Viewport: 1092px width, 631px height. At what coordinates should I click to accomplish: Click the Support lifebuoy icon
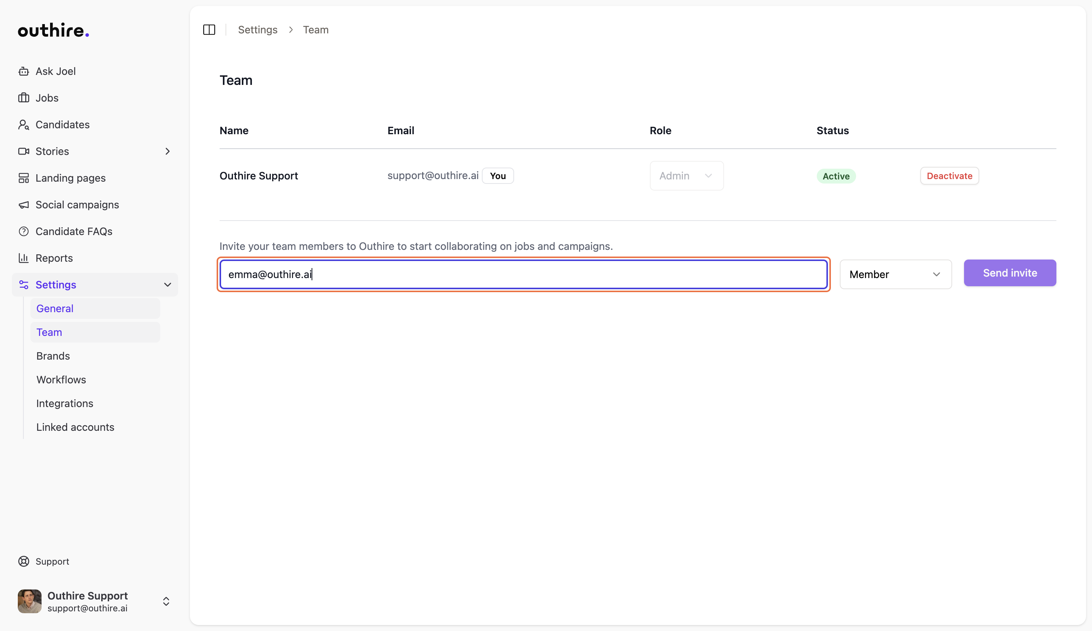[23, 561]
